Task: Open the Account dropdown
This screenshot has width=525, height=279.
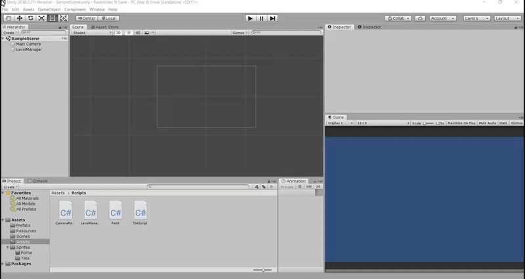Action: [442, 18]
